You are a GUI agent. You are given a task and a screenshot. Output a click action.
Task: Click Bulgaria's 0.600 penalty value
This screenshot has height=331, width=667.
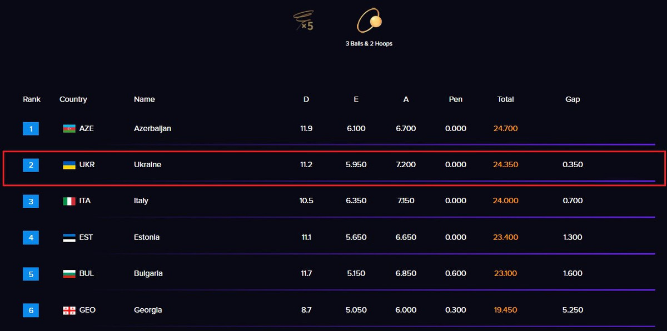click(x=456, y=274)
